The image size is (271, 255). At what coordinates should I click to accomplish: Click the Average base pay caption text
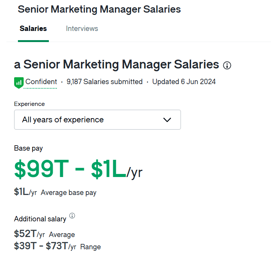pos(69,193)
